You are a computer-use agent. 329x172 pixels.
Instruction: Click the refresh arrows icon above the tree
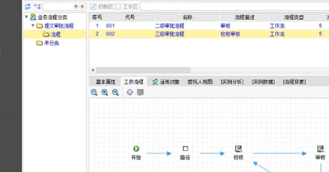[x=28, y=6]
